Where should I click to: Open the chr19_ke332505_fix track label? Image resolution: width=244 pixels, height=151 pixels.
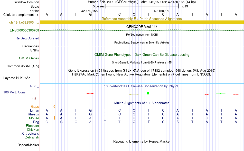24,23
